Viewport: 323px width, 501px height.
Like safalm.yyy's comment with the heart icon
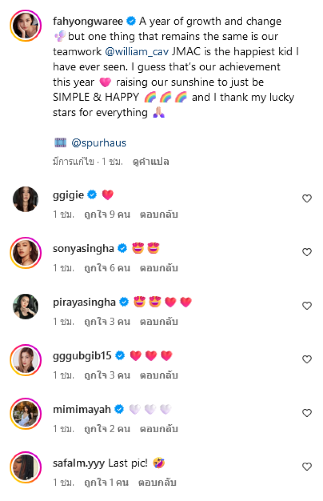pos(307,467)
